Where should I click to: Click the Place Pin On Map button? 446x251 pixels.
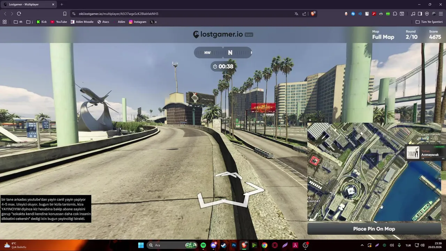click(374, 229)
